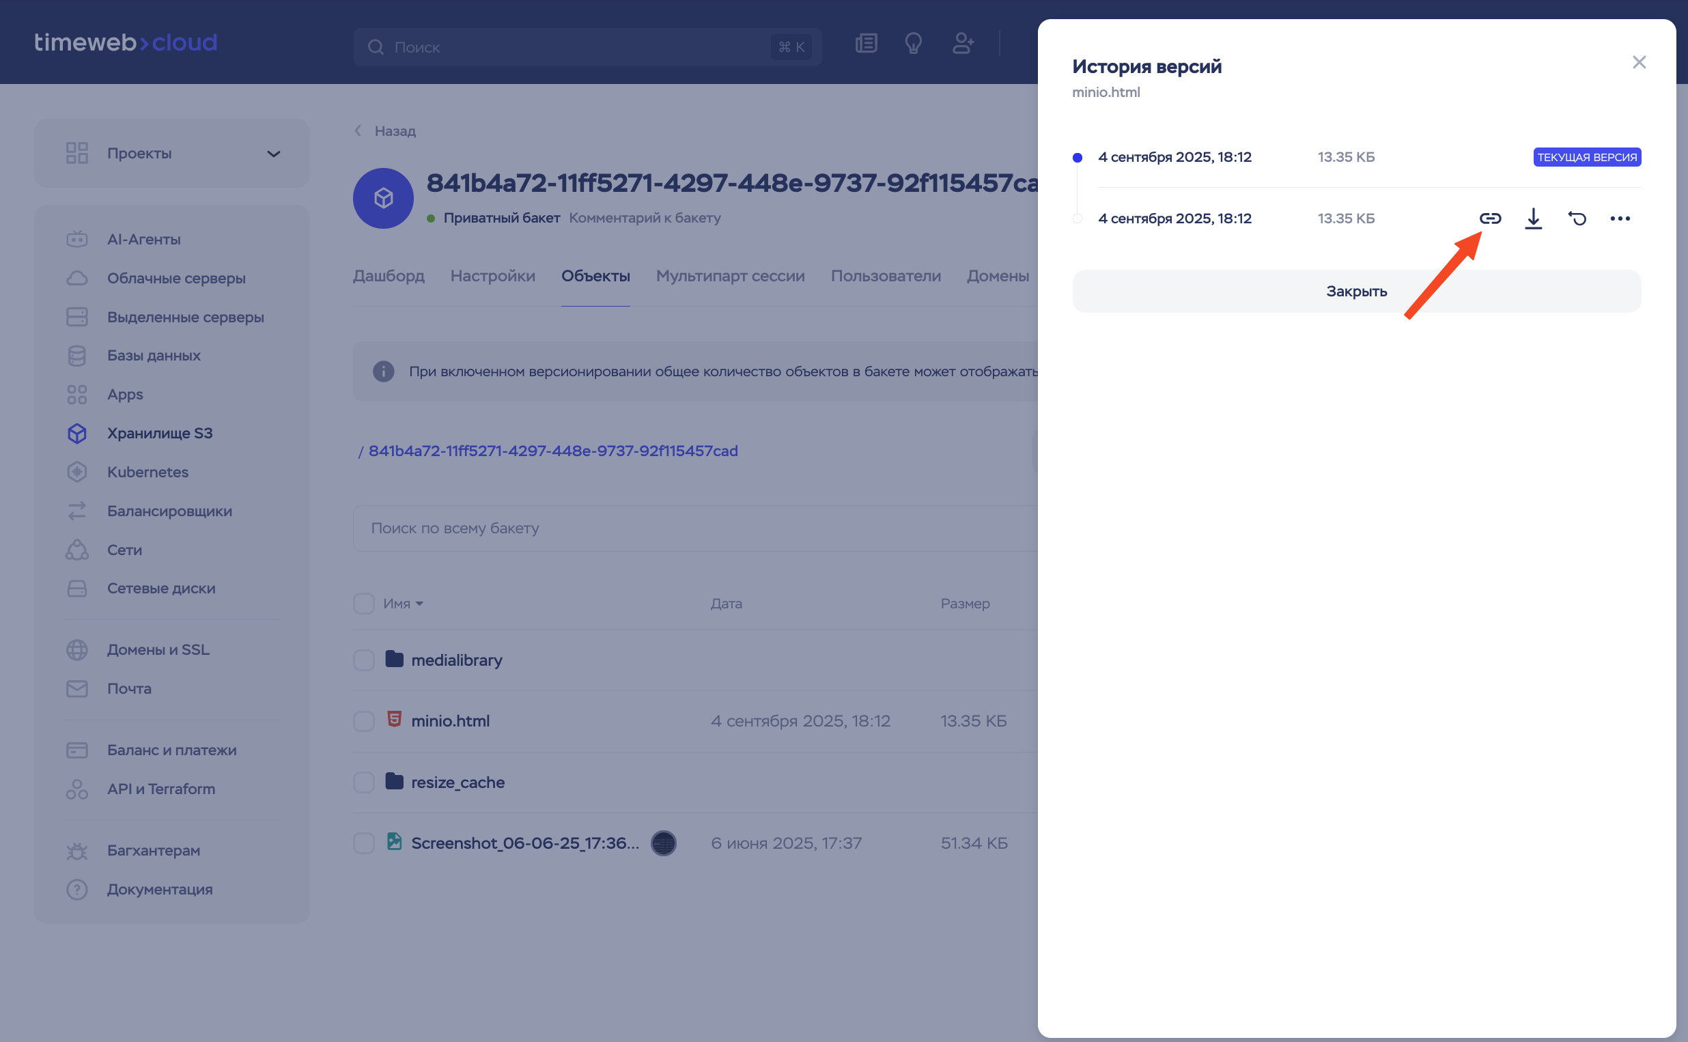Click the add user icon
Viewport: 1688px width, 1042px height.
963,44
